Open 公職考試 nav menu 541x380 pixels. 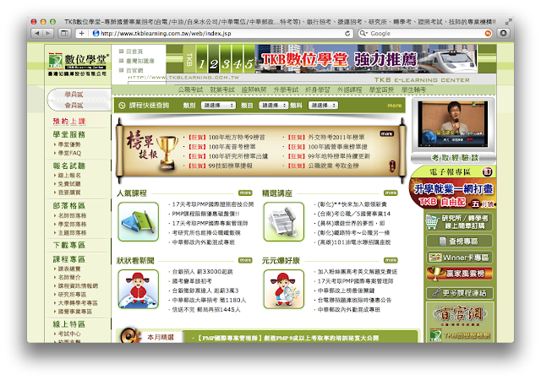point(190,90)
